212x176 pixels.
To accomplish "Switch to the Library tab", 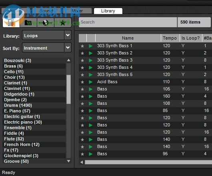I will click(x=108, y=11).
